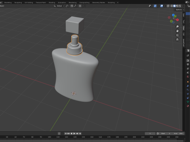Open the Material properties sphere icon
Screen dimensions: 190x142
188,106
